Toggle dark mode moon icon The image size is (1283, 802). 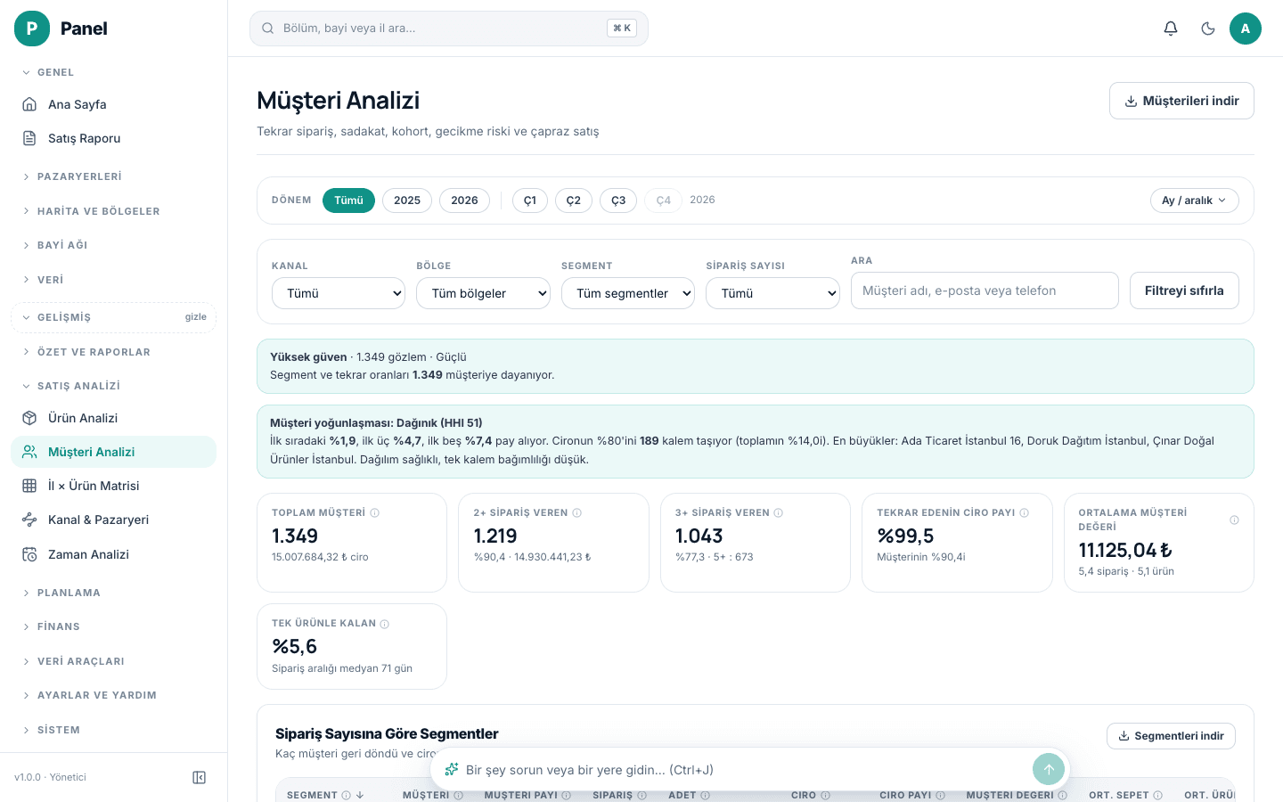[1208, 29]
